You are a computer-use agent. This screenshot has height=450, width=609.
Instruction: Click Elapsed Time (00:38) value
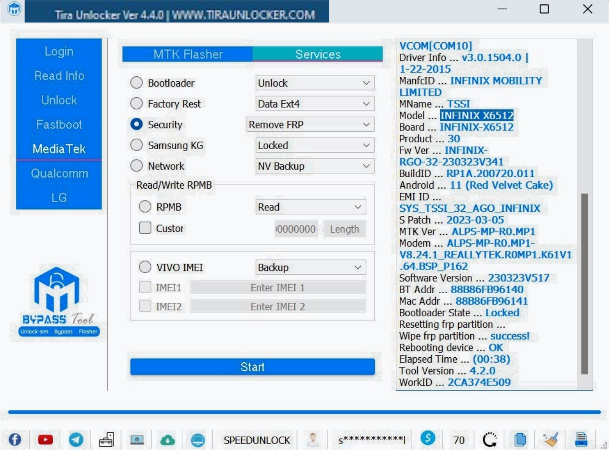491,359
